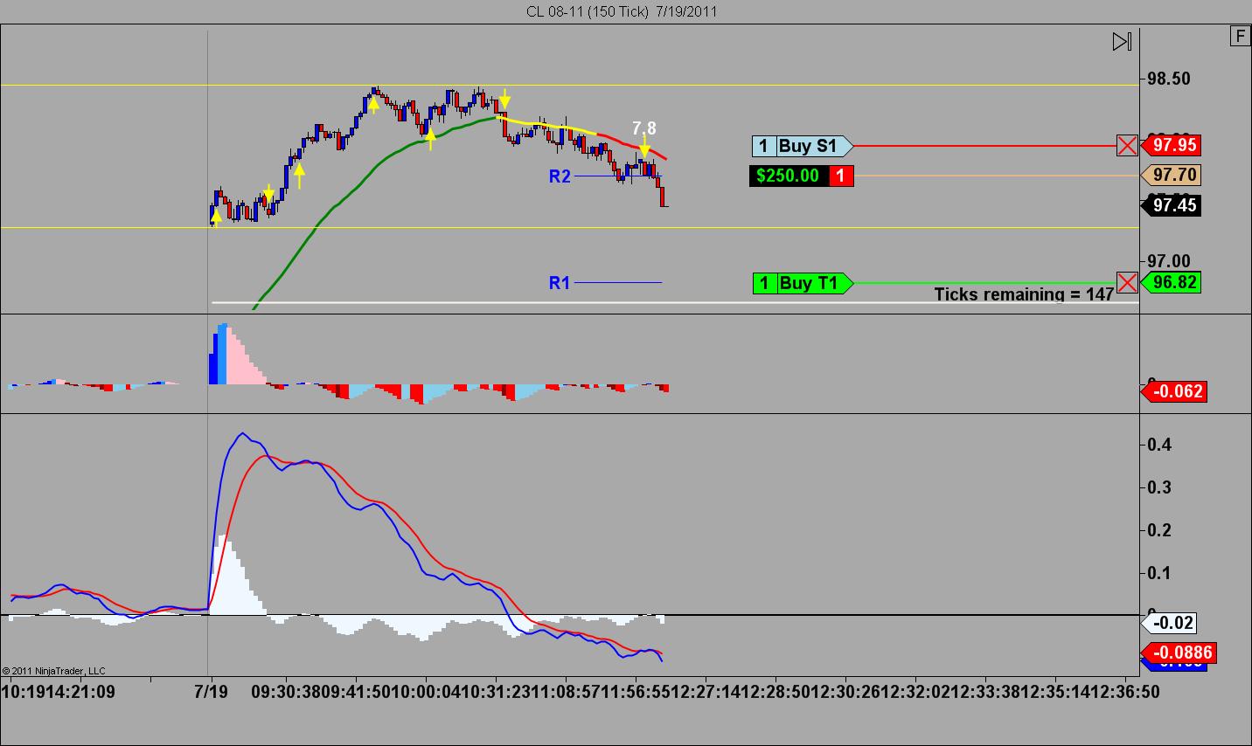The height and width of the screenshot is (746, 1252).
Task: Select the Buy S1 stop order flag
Action: pyautogui.click(x=802, y=146)
